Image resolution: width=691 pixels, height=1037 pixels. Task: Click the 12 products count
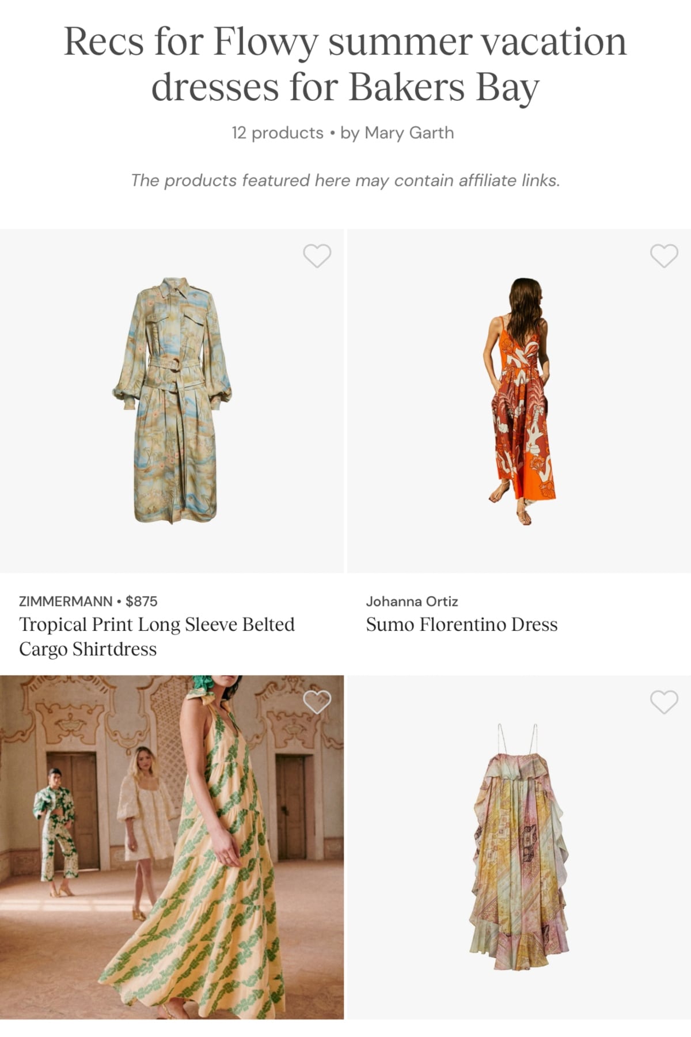(277, 133)
